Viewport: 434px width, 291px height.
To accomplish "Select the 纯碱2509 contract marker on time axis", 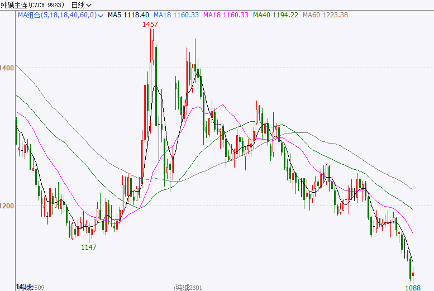I will [x=31, y=287].
